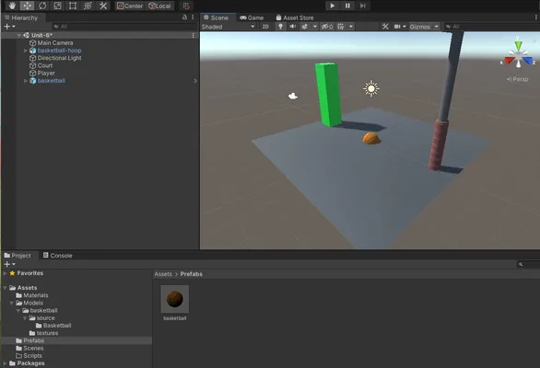Collapse Models folder
This screenshot has width=540, height=368.
11,303
